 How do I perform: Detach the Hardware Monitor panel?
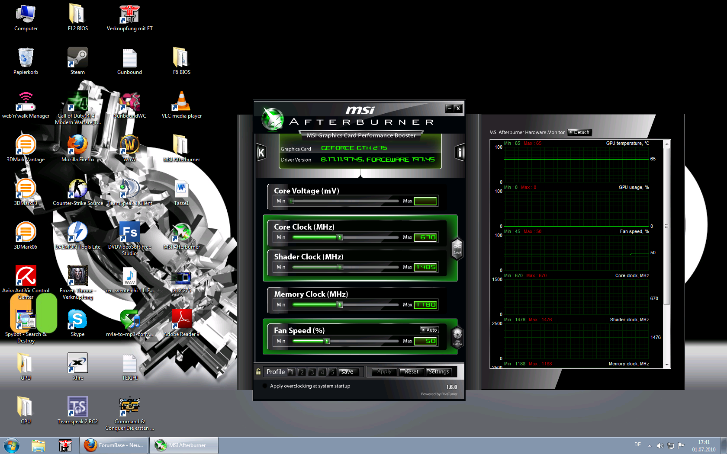click(x=579, y=132)
